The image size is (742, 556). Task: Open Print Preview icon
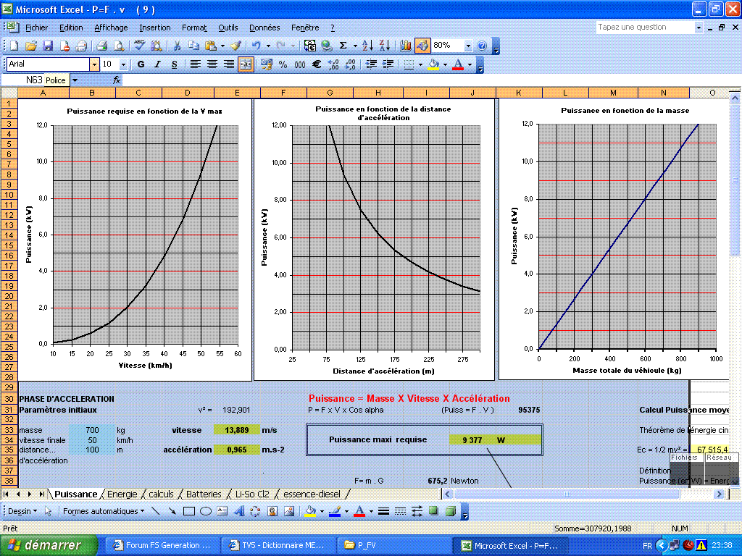click(119, 46)
